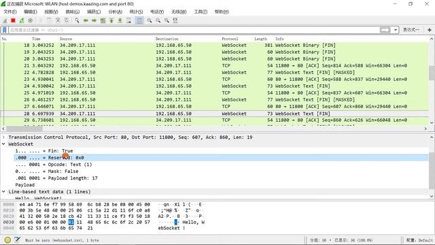Open the 工具(T) menu
Viewport: 435px width, 245px height.
[x=201, y=12]
